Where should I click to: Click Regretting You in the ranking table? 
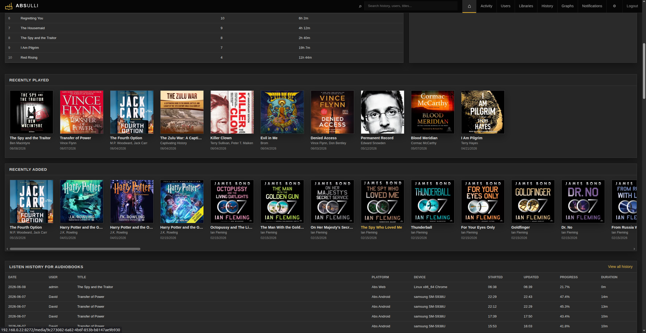32,18
